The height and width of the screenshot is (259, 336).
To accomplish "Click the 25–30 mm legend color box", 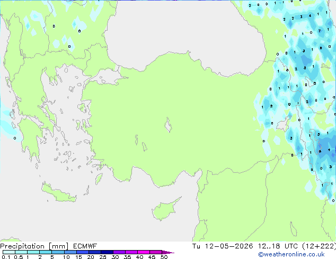I will tap(107, 252).
